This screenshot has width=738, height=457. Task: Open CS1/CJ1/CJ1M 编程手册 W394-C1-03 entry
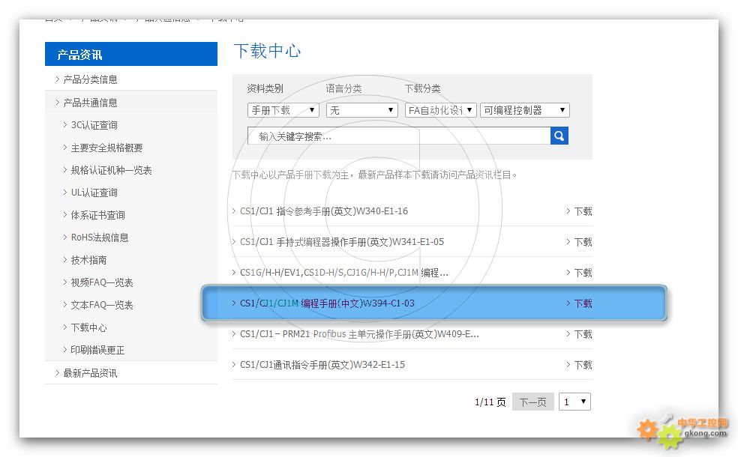(x=327, y=303)
